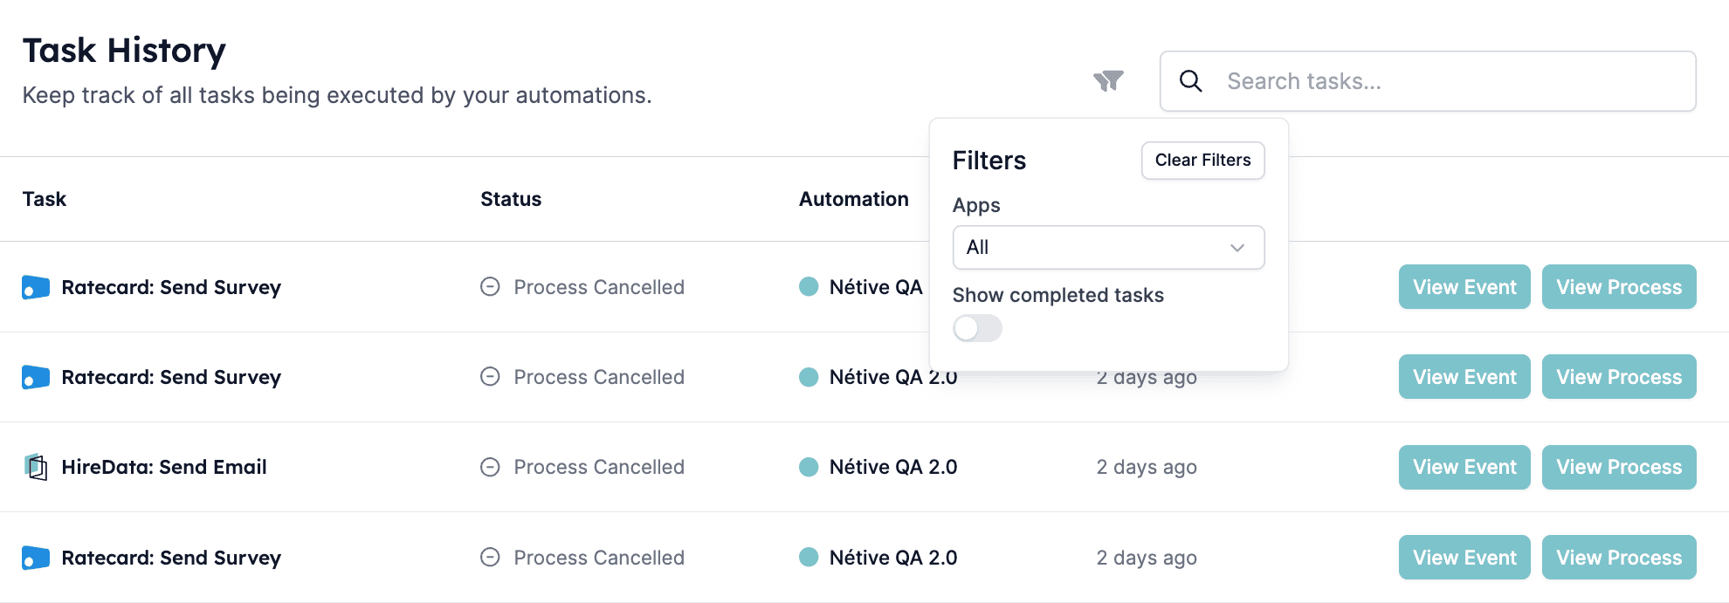Click the chevron in the Apps dropdown
Viewport: 1729px width, 603px height.
(x=1236, y=248)
